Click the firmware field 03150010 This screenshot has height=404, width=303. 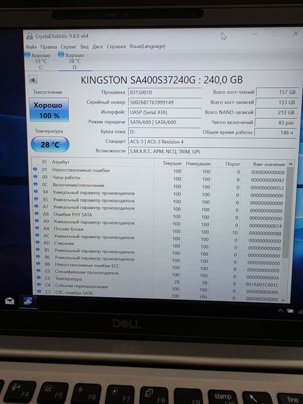click(164, 92)
